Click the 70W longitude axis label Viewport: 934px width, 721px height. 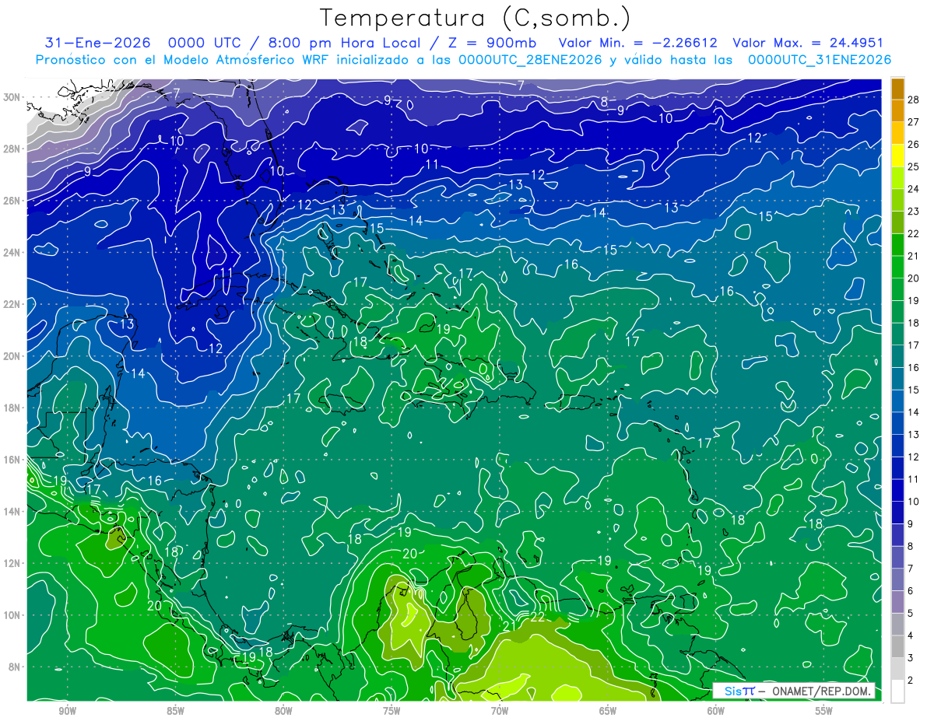pyautogui.click(x=500, y=712)
